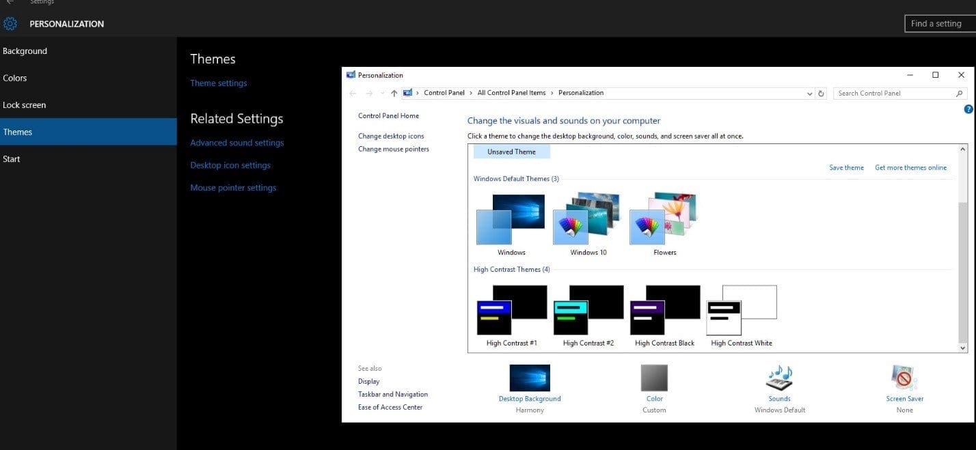
Task: Click the Desktop Background icon
Action: point(530,378)
